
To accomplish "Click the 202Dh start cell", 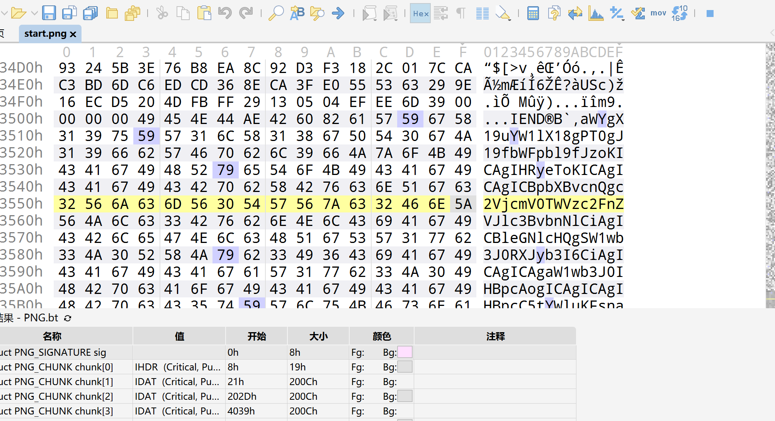I will click(257, 396).
